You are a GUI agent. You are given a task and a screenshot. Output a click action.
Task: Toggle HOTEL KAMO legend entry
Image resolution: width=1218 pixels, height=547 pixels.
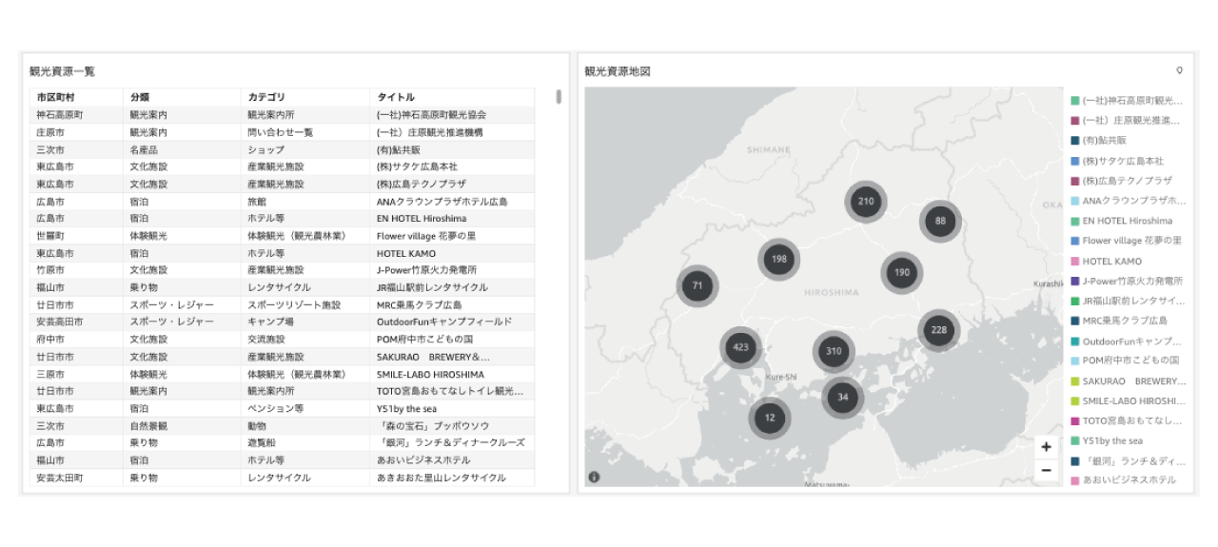(x=1111, y=262)
